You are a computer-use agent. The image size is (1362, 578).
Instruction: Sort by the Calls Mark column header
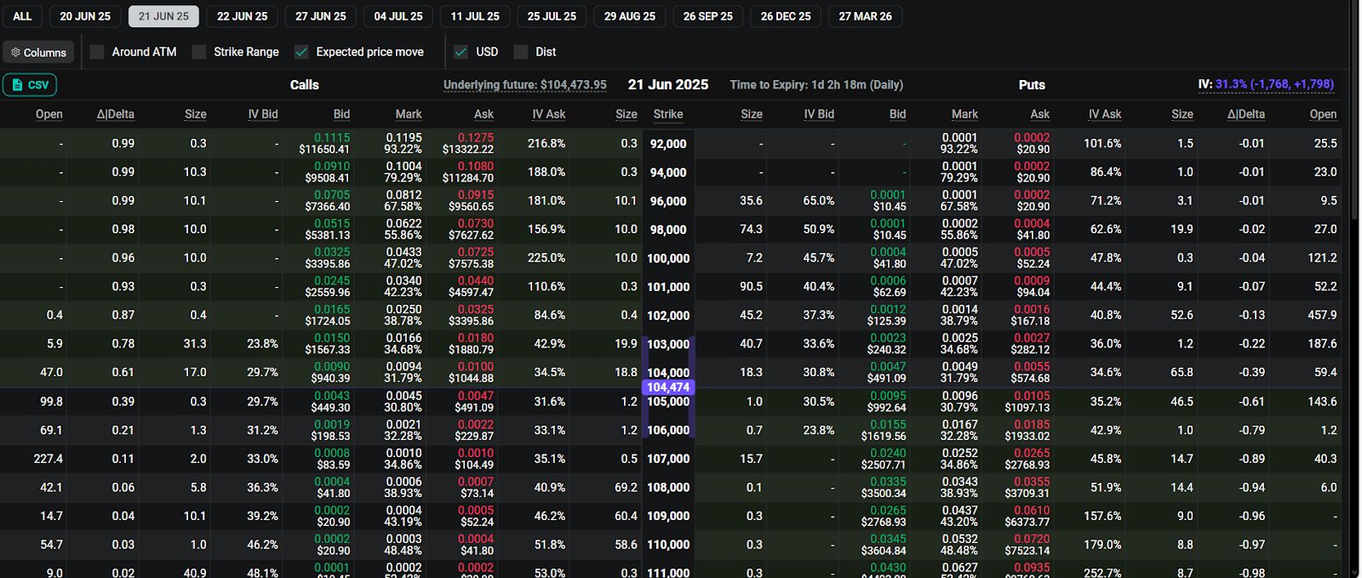(x=408, y=114)
